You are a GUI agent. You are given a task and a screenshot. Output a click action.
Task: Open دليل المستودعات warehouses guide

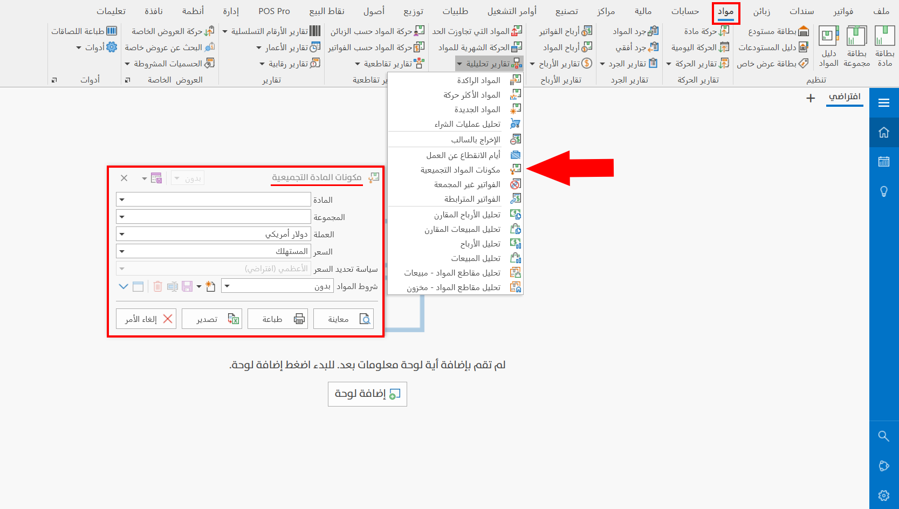click(773, 47)
